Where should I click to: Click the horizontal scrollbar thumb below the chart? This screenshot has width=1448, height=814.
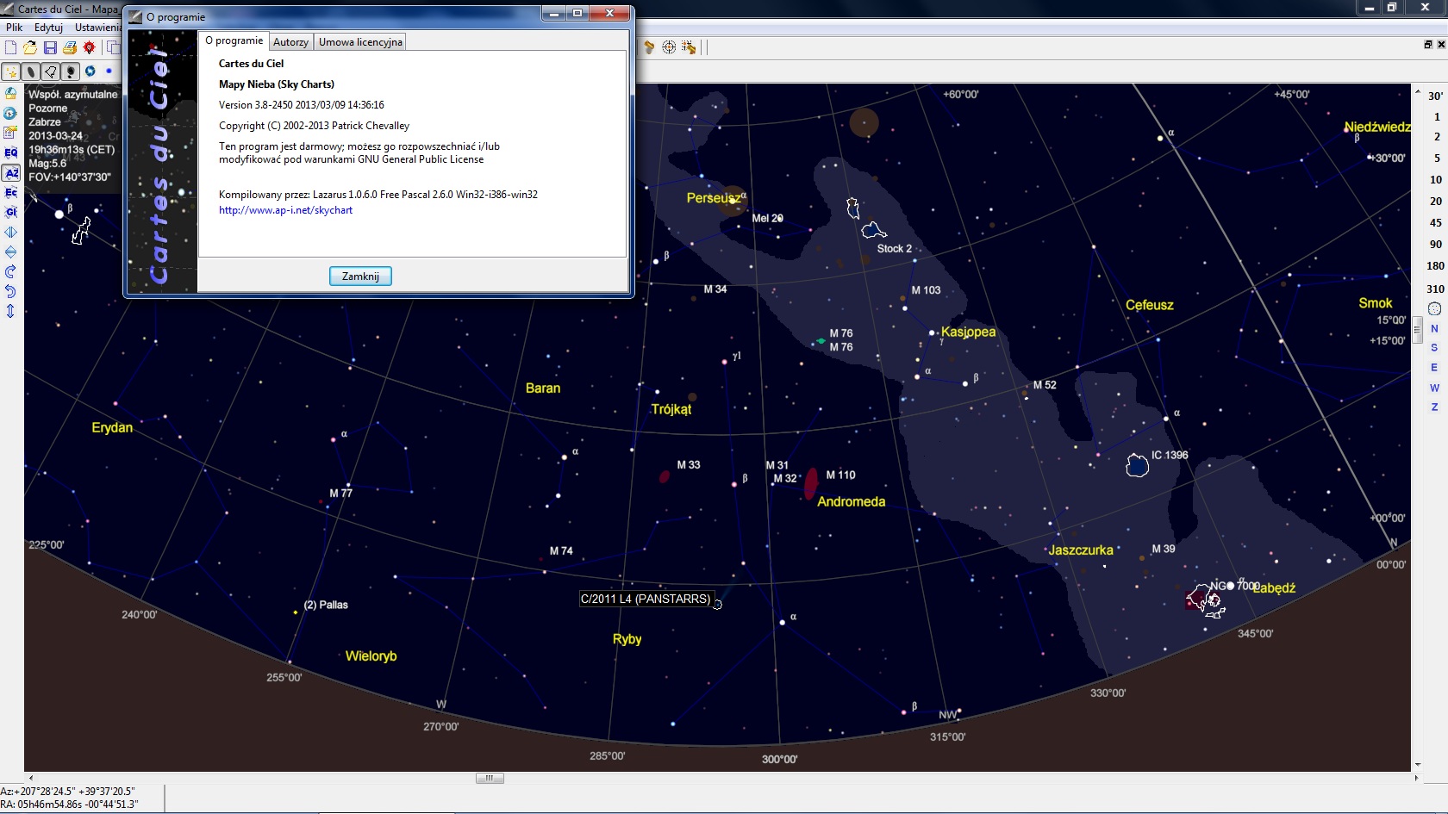[490, 779]
